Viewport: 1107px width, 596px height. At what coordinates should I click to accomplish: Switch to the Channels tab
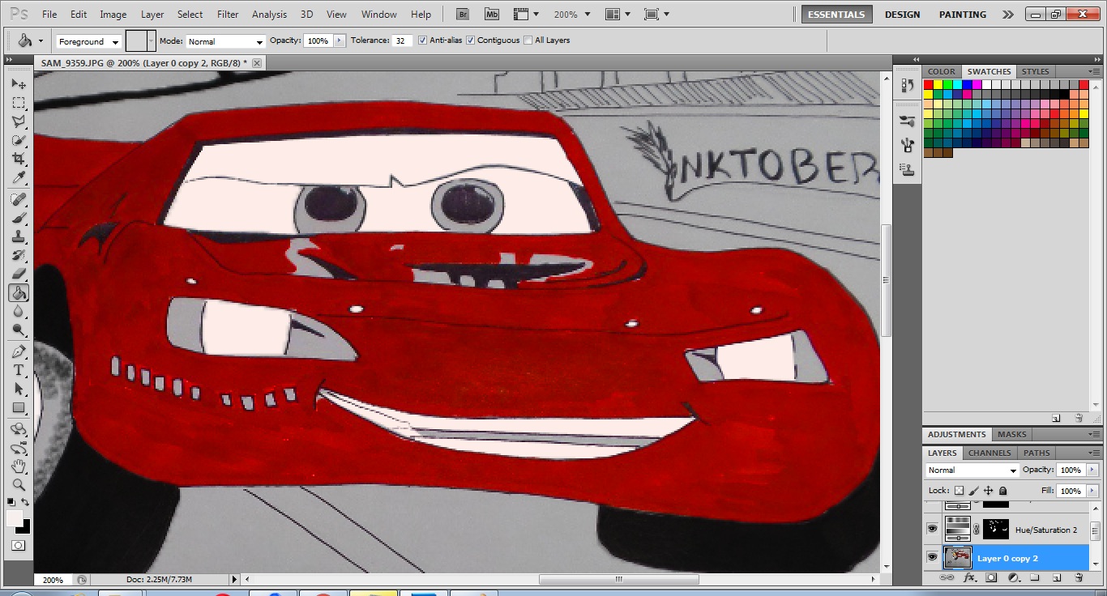click(x=989, y=453)
